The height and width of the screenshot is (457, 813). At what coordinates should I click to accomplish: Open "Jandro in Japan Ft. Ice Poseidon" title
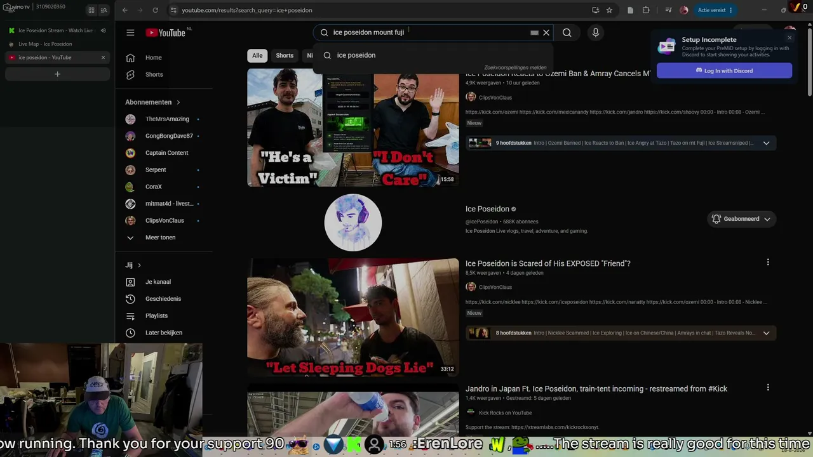pos(596,388)
